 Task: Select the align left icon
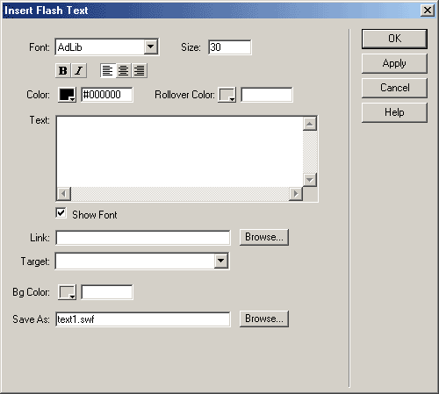pos(108,70)
